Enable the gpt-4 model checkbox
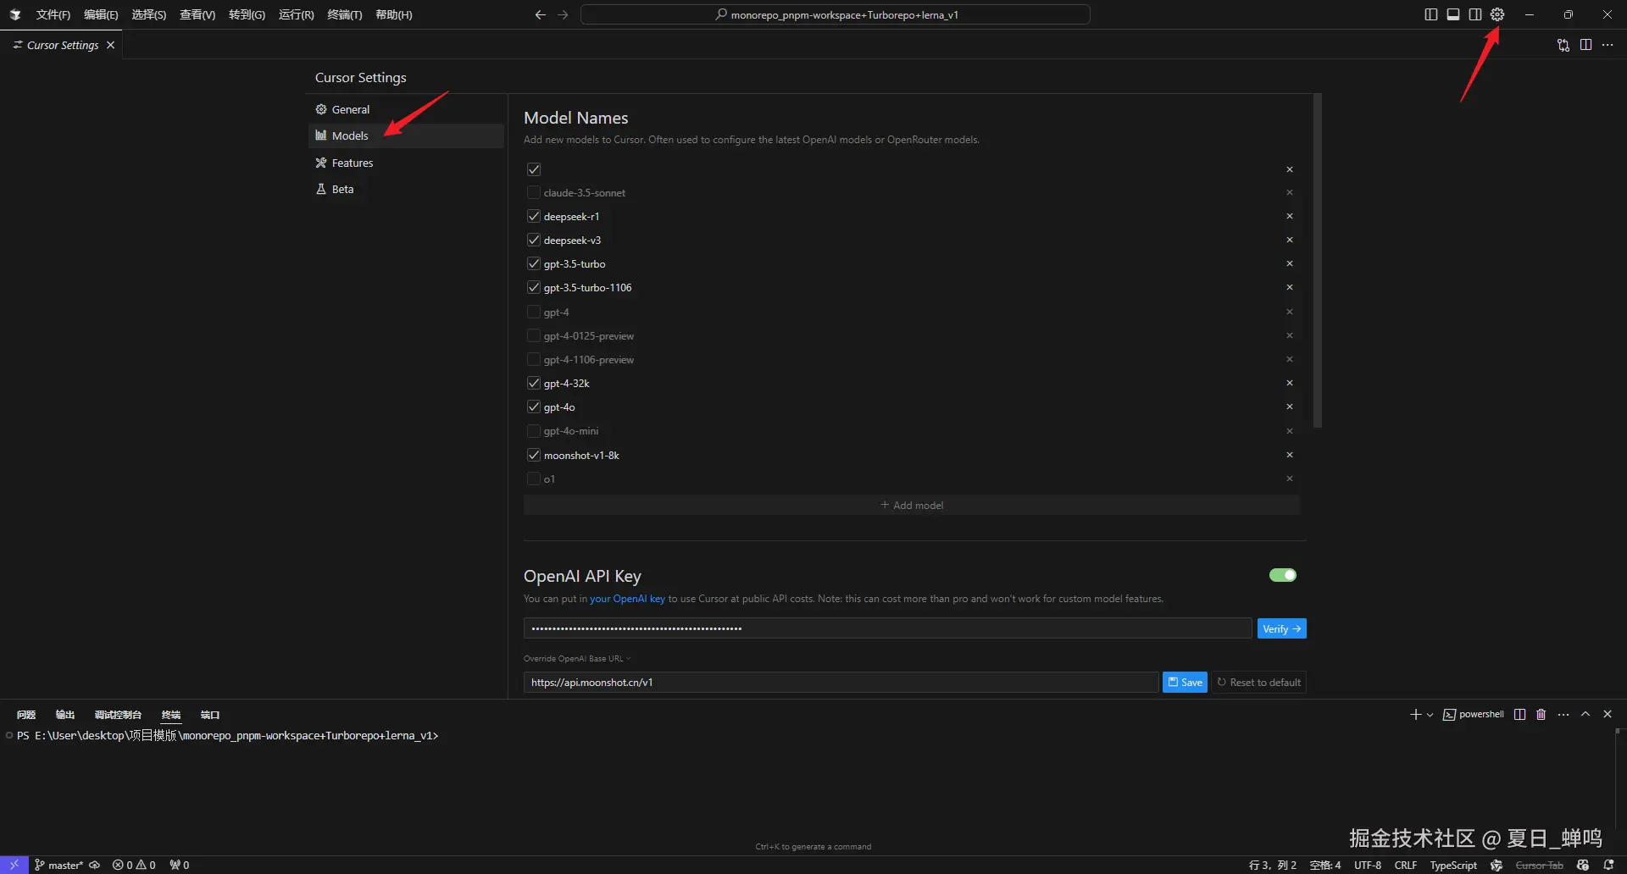Viewport: 1627px width, 874px height. [x=534, y=313]
